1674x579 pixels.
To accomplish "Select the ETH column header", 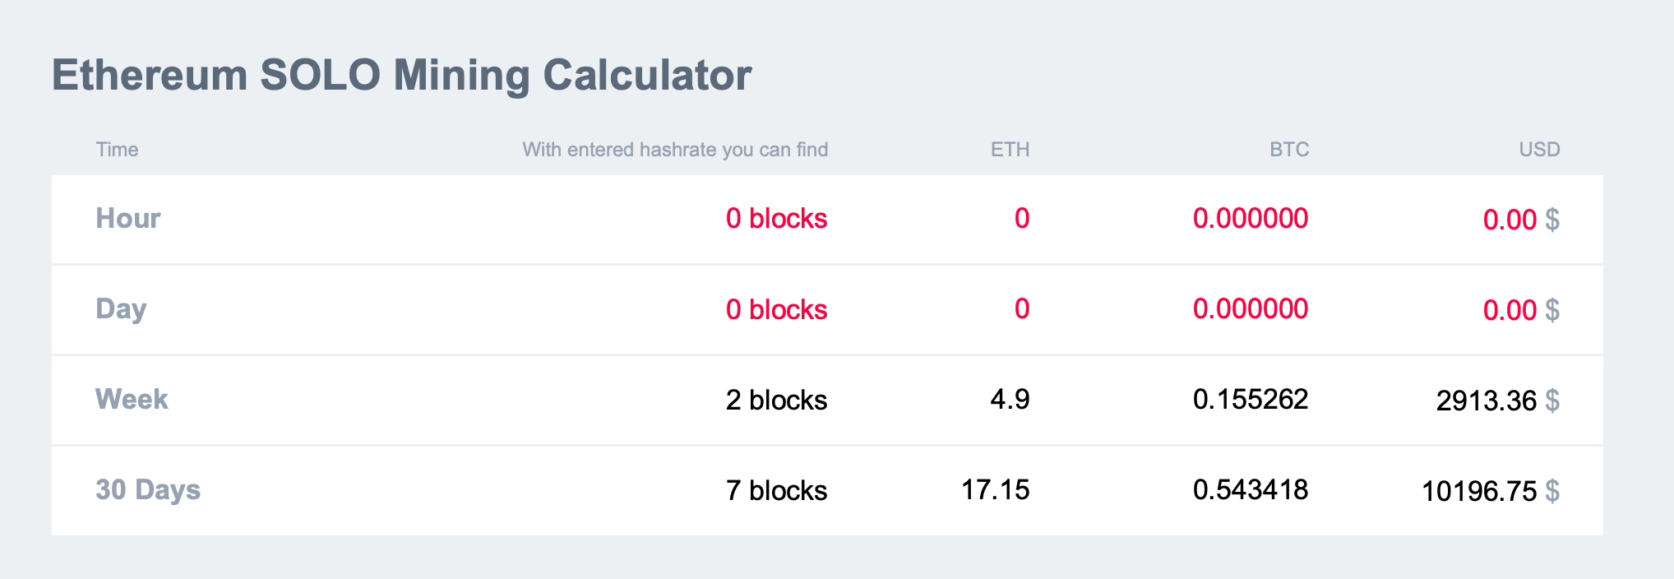I will [1010, 150].
